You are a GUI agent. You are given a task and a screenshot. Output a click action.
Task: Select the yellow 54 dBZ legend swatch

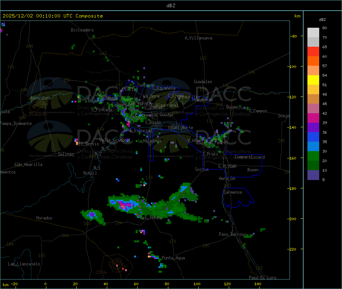click(313, 80)
